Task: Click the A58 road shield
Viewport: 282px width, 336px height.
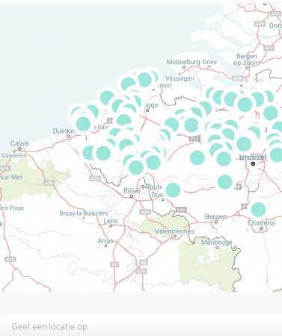Action: [237, 78]
